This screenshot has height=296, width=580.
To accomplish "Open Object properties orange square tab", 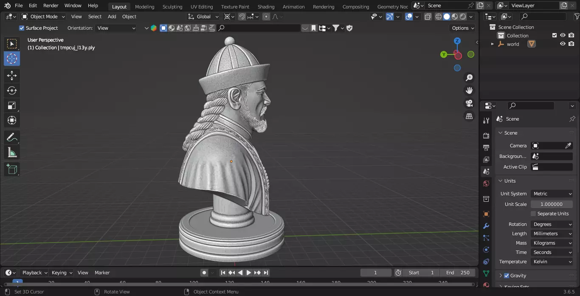I will 486,214.
